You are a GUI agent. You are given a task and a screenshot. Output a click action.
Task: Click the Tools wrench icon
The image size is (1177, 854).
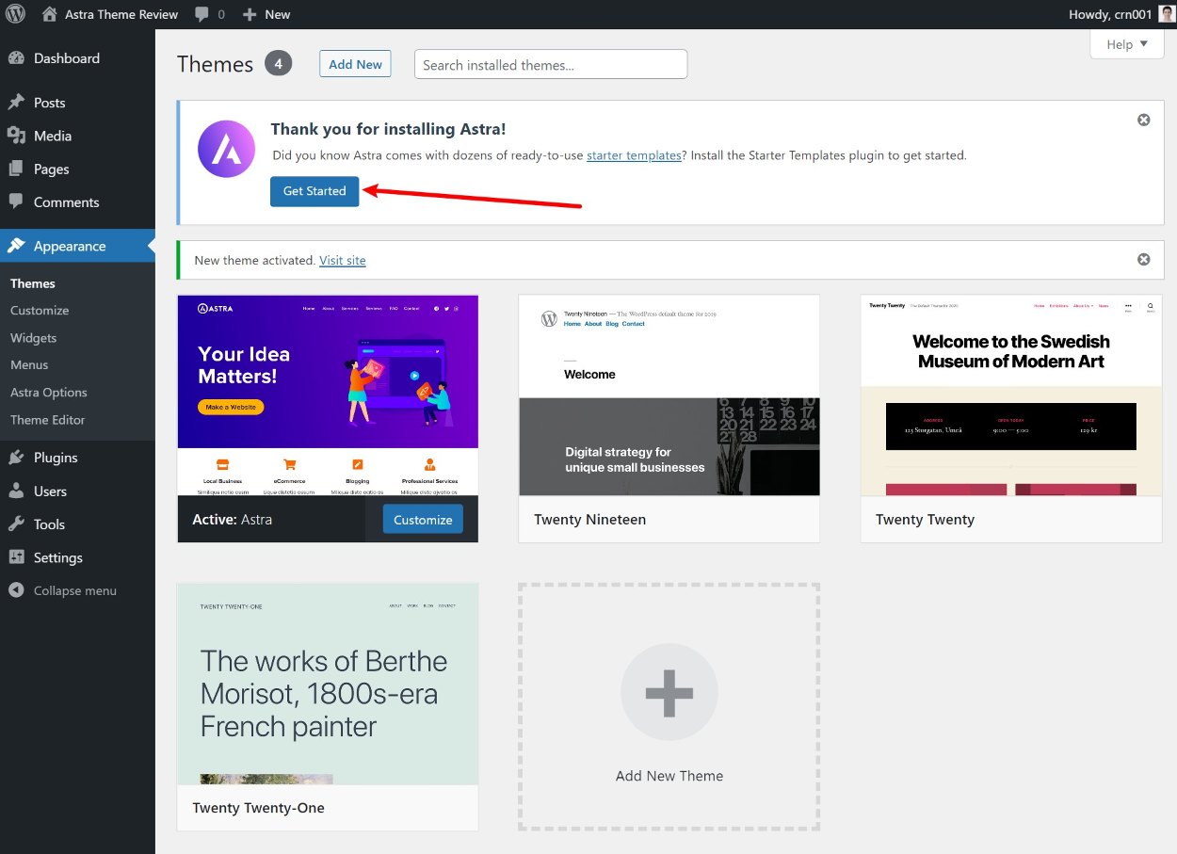point(16,524)
